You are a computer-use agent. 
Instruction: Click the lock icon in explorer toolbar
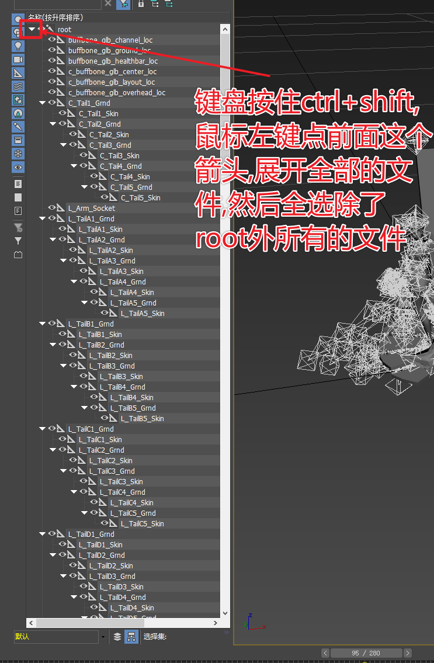pos(141,4)
